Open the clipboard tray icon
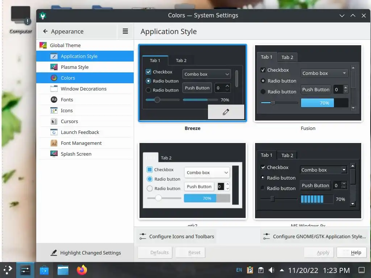 tap(261, 270)
